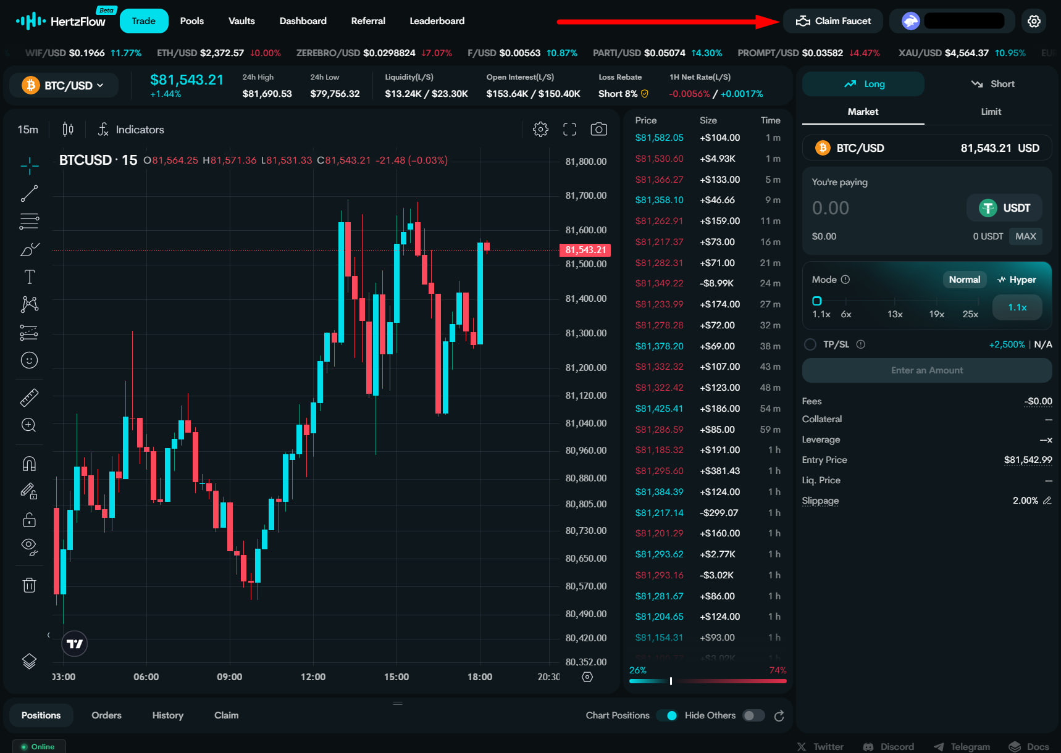The image size is (1061, 753).
Task: Click the TradingView logo on chart
Action: coord(75,644)
